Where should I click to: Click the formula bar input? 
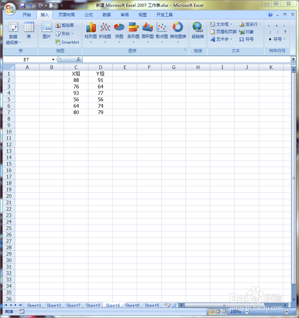(187, 59)
